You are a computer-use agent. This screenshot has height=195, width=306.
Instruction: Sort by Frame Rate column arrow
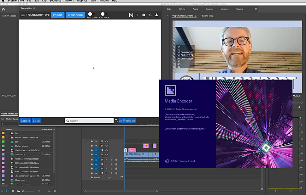coord(54,130)
